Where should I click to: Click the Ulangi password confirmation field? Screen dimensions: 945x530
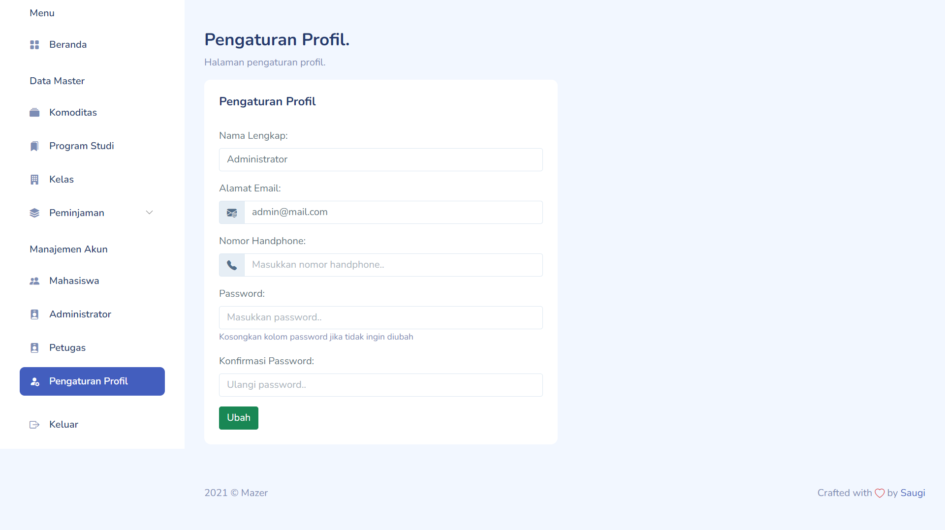point(381,385)
